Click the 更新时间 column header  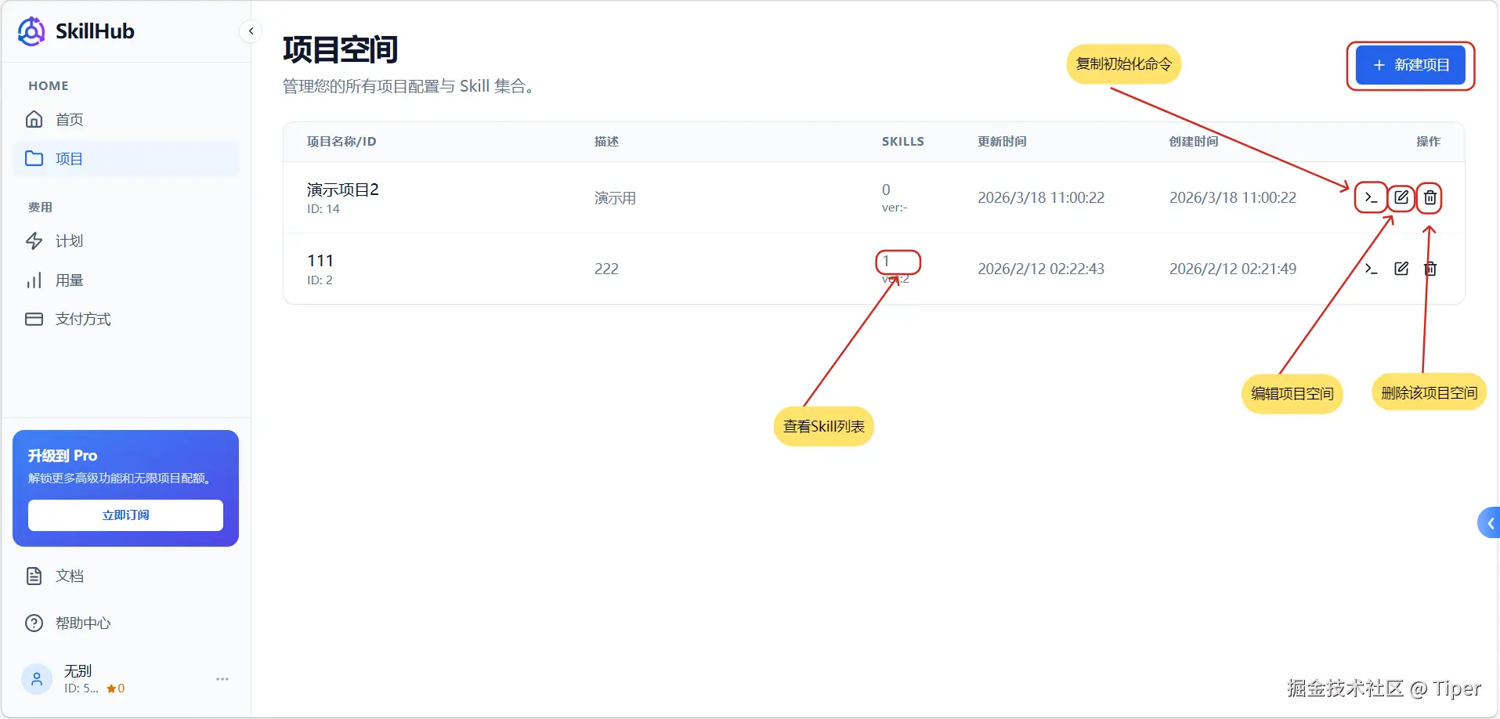coord(1002,142)
